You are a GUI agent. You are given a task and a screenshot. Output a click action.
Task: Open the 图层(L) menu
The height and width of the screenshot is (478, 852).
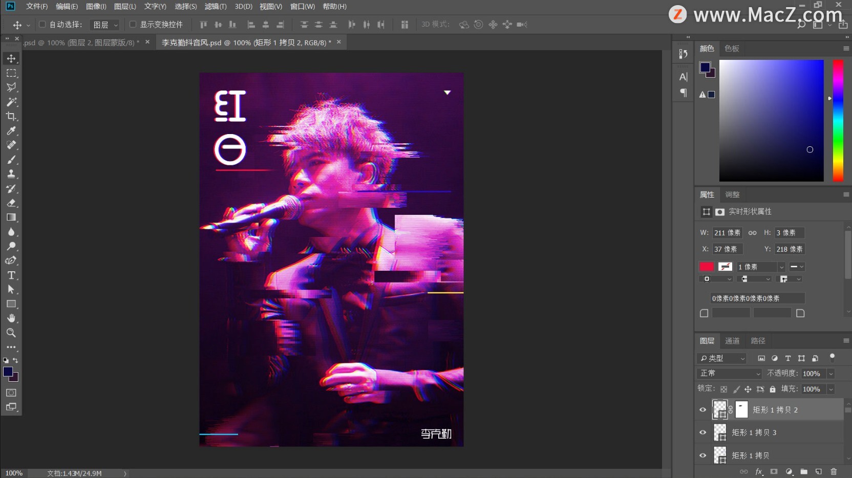tap(125, 7)
